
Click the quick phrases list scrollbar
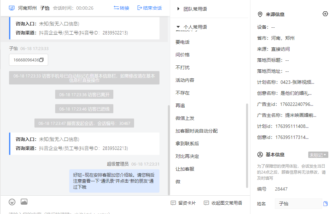pos(247,146)
